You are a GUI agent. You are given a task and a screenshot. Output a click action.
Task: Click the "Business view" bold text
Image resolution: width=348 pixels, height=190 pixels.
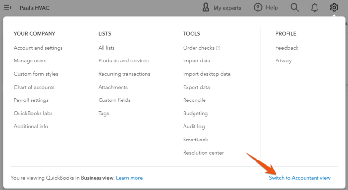(97, 178)
